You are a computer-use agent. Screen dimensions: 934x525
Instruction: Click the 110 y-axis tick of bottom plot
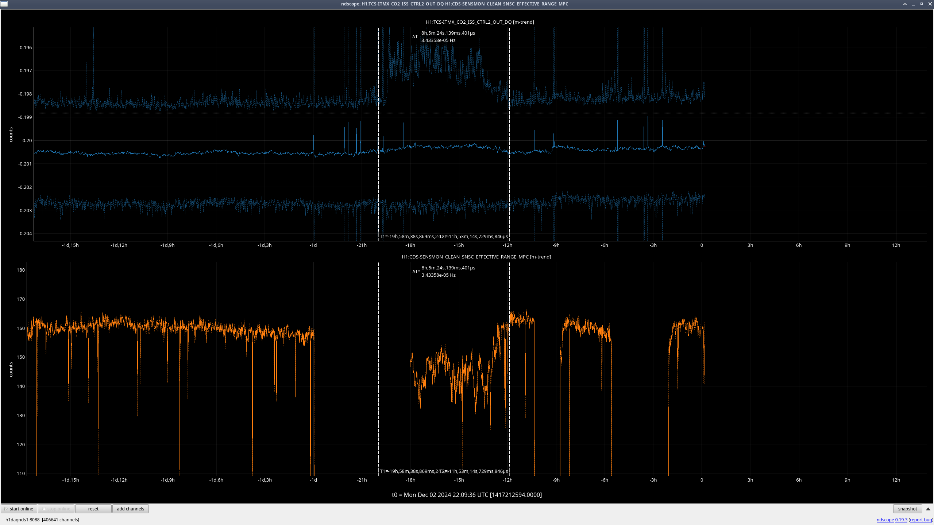21,473
